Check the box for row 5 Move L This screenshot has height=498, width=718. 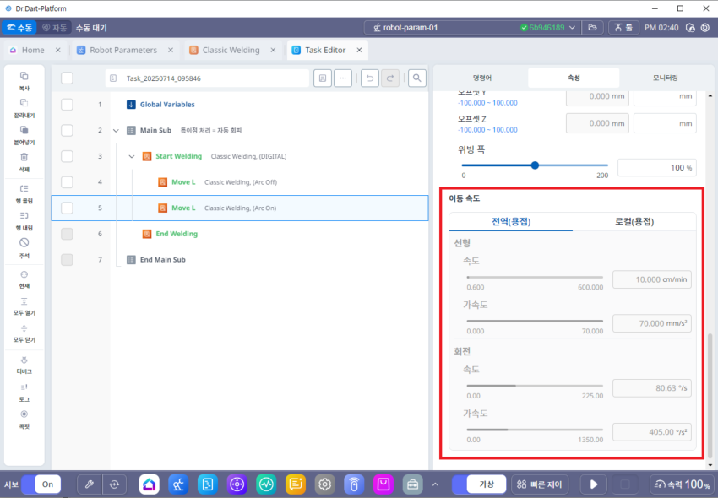[x=68, y=208]
